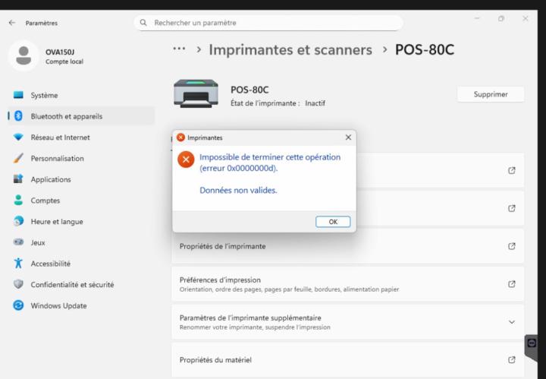Open Accessibilité settings in the sidebar
The width and height of the screenshot is (546, 379).
coord(51,264)
